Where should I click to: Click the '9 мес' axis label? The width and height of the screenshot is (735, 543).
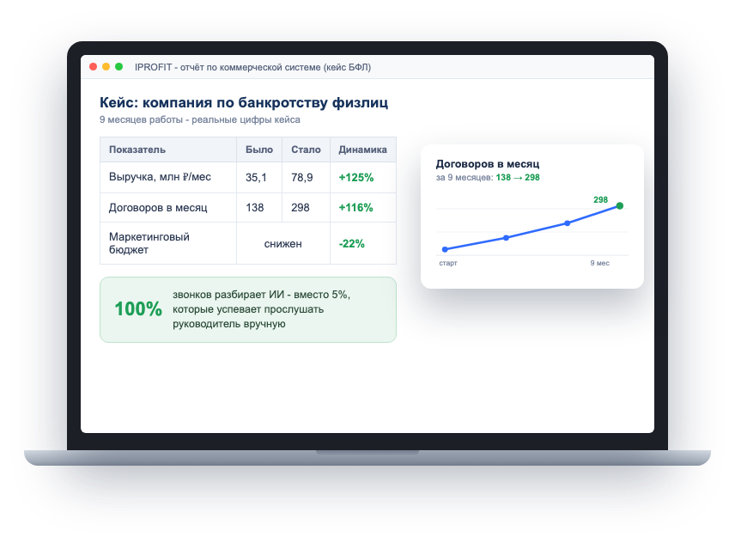[x=600, y=263]
